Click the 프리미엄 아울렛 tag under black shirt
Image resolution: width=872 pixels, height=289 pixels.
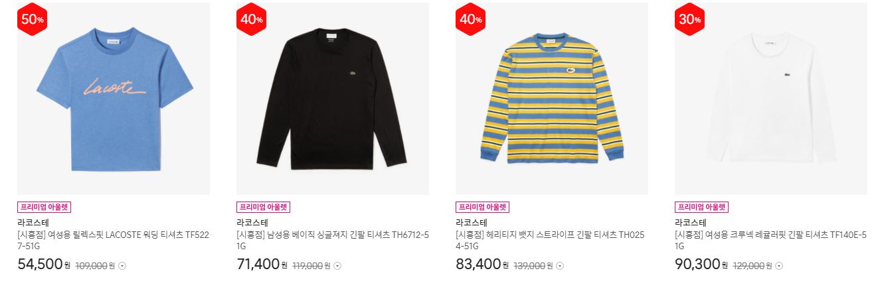pos(264,207)
